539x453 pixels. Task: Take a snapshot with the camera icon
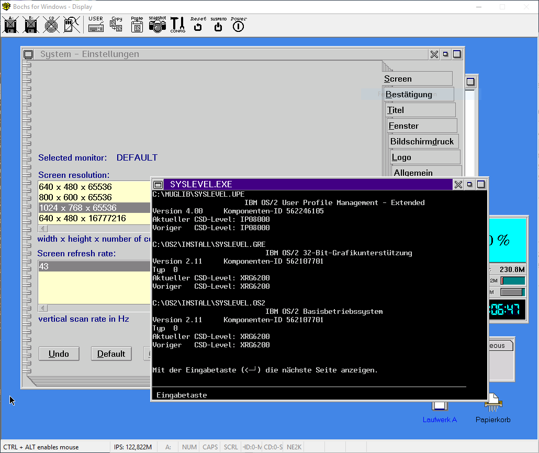coord(158,25)
